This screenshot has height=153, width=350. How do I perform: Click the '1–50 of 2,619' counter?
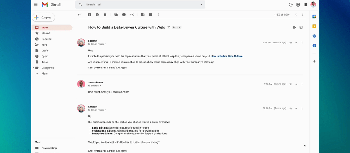[282, 15]
